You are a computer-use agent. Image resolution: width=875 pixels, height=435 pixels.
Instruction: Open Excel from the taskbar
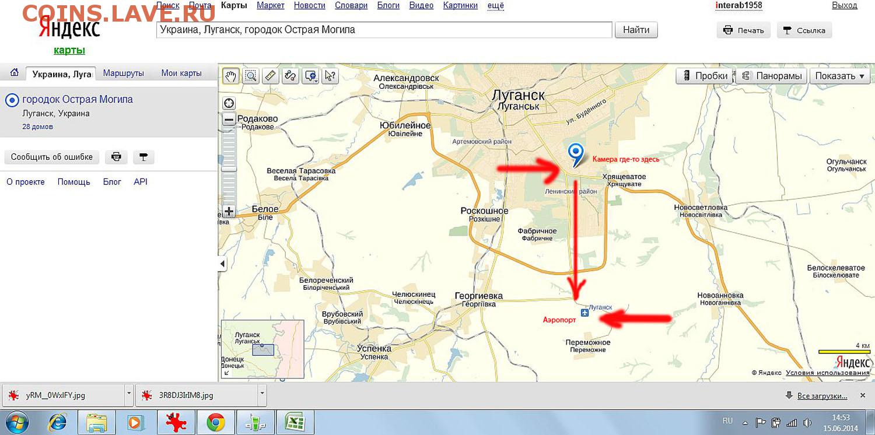tap(295, 422)
